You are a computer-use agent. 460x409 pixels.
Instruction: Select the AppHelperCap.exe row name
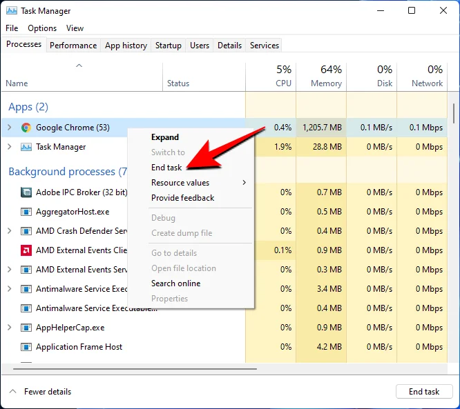point(70,328)
